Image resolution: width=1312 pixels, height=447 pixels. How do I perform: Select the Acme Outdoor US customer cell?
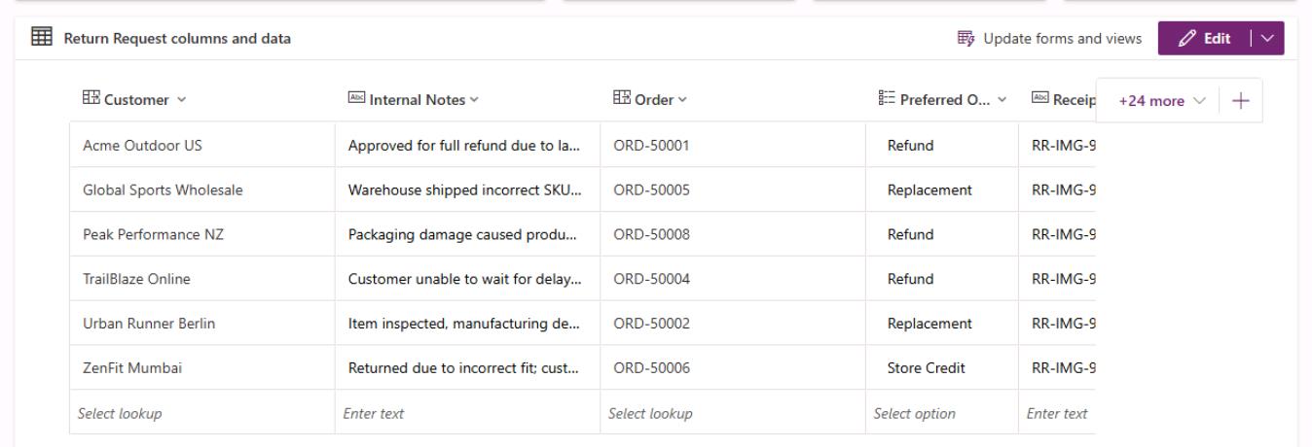point(201,145)
